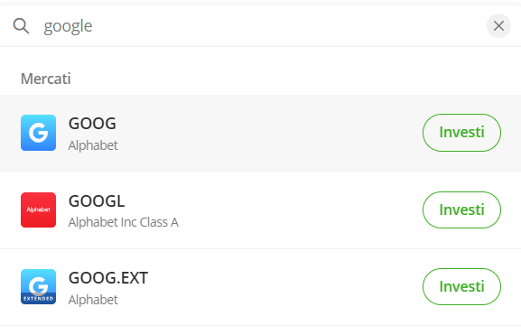This screenshot has width=521, height=335.
Task: Click the G Extended logo for GOOG.EXT
Action: pos(38,287)
